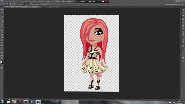The width and height of the screenshot is (185, 104).
Task: Open the Шрифт menu
Action: (x=35, y=1)
